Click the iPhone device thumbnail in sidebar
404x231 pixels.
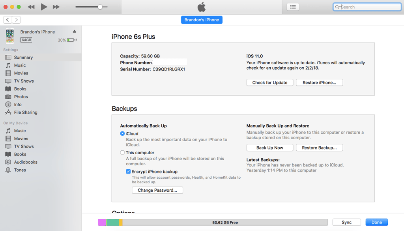[10, 36]
